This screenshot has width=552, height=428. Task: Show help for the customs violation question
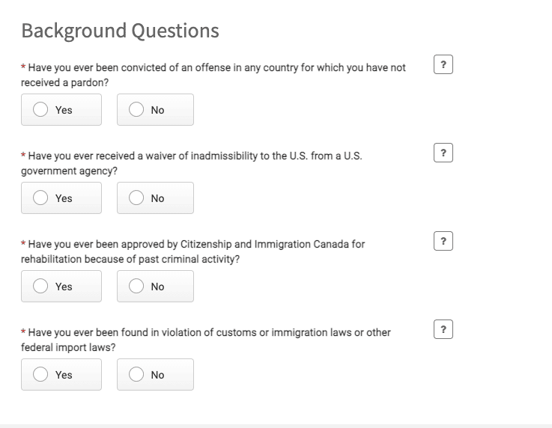[x=443, y=330]
